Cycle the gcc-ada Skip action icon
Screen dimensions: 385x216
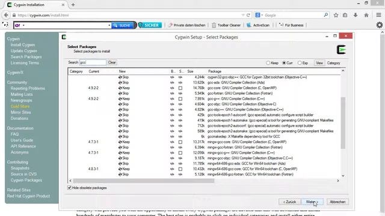tap(120, 83)
